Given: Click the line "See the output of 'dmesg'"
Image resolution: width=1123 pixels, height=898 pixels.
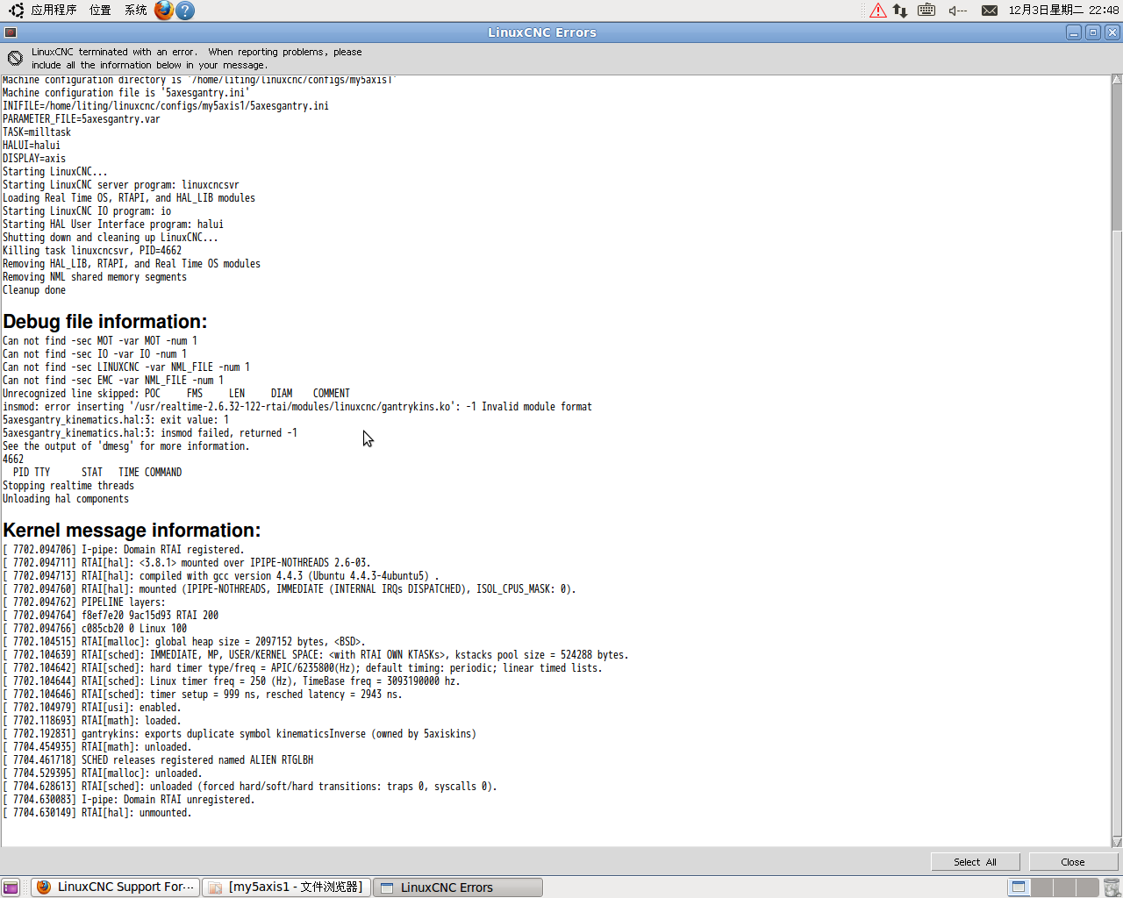Looking at the screenshot, I should (126, 446).
